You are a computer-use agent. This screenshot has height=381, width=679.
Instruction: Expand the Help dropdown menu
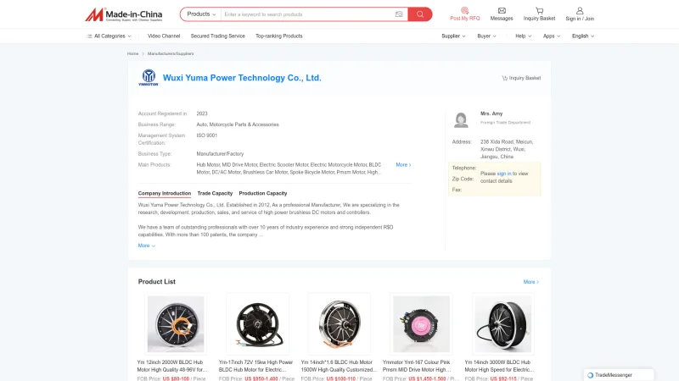click(x=523, y=36)
